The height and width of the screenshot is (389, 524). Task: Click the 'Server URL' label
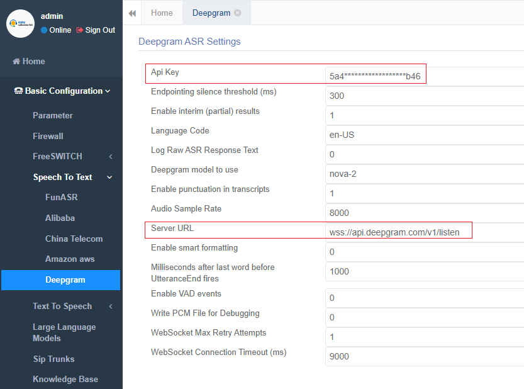(x=172, y=228)
